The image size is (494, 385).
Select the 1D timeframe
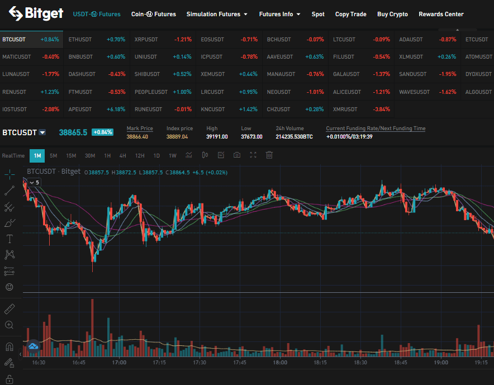point(156,156)
